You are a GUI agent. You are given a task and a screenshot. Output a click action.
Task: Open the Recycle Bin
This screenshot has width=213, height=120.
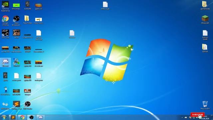(205, 105)
